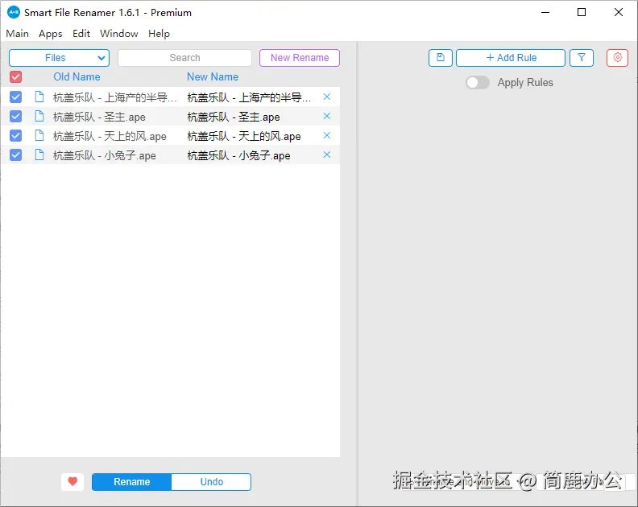Screen dimensions: 638x507
Task: Click the red heart favorite icon
Action: (x=72, y=482)
